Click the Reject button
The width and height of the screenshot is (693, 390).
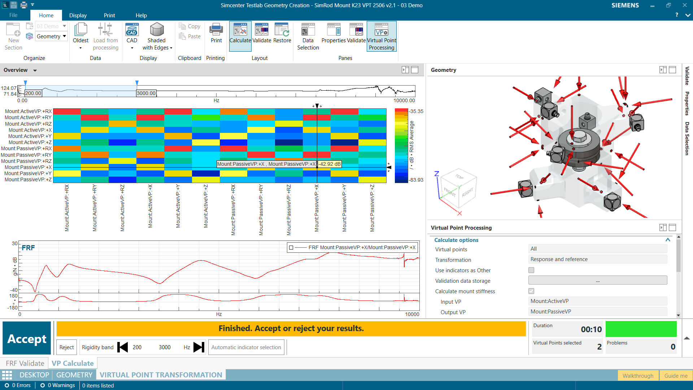66,347
